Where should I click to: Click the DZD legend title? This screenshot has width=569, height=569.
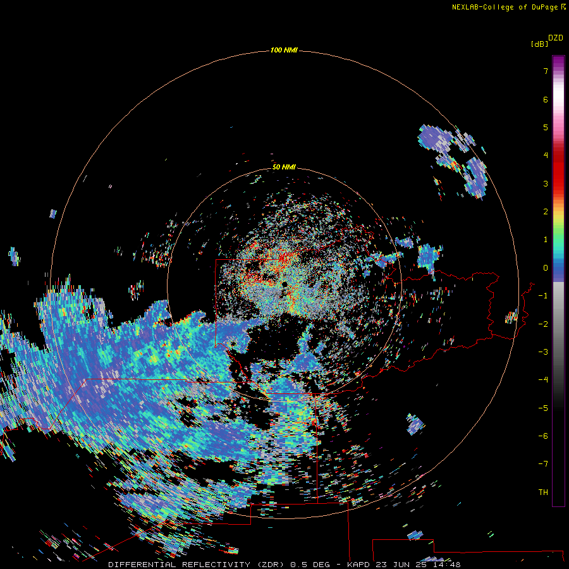pyautogui.click(x=556, y=38)
